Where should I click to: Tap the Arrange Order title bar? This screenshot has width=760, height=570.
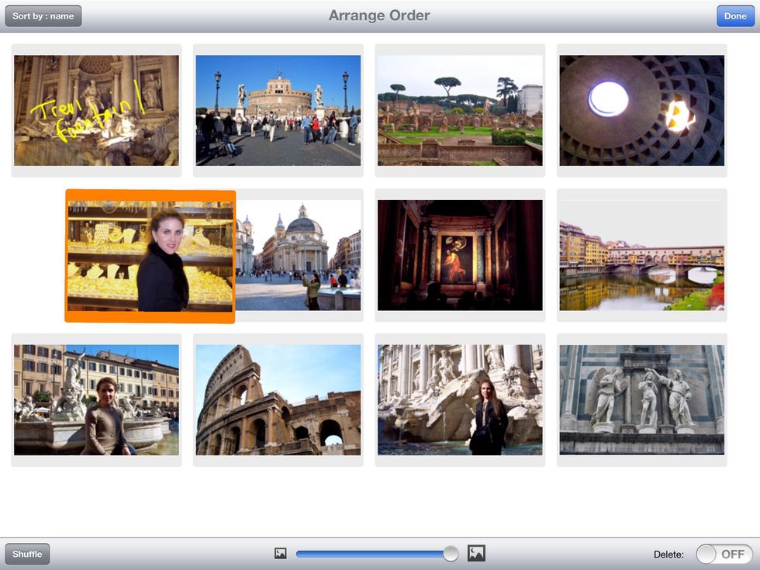pyautogui.click(x=379, y=16)
